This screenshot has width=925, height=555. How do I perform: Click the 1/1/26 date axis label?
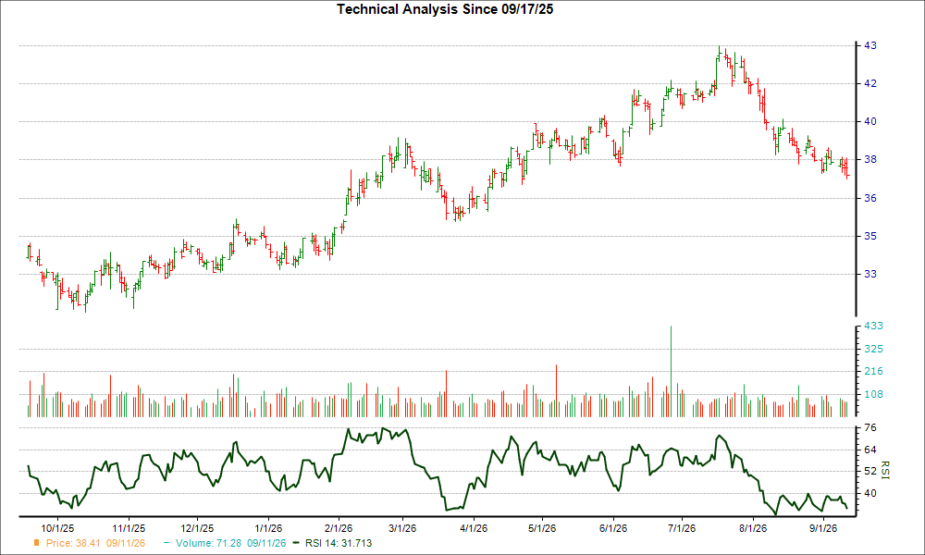(268, 528)
